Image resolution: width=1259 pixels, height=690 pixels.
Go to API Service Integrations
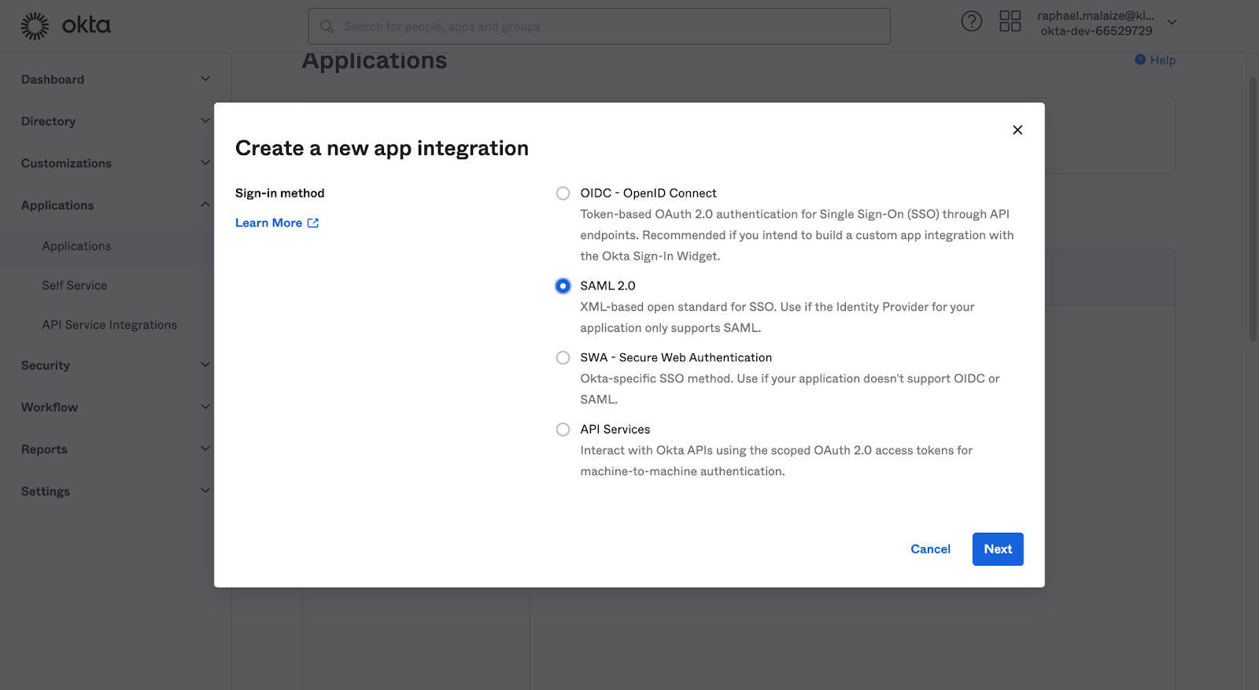109,325
